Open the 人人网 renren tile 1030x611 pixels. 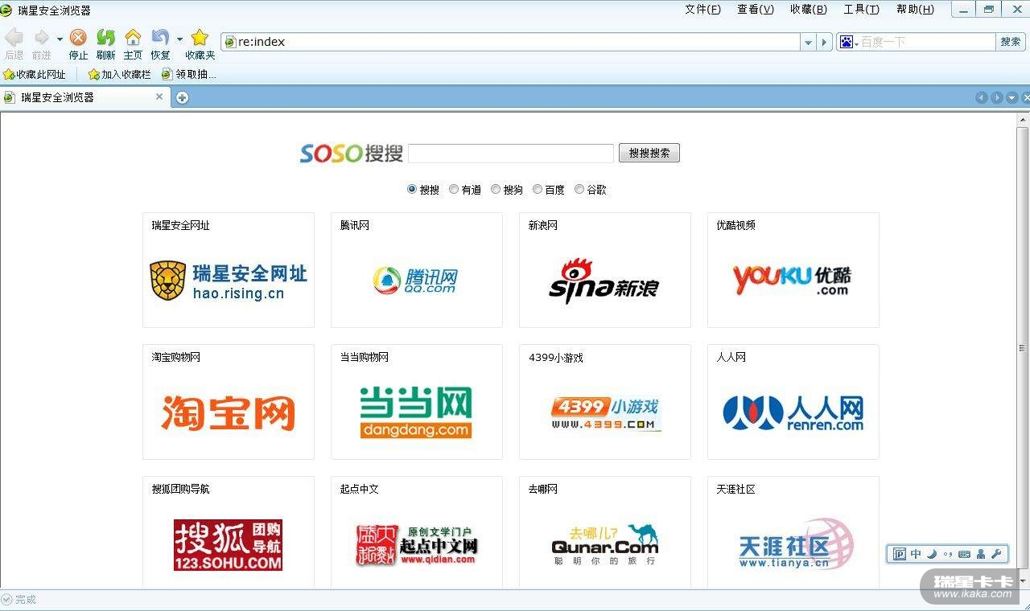[x=793, y=402]
